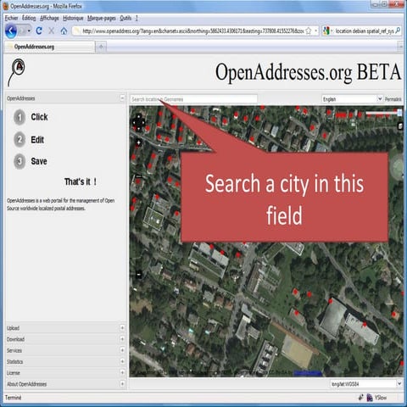This screenshot has width=407, height=407.
Task: Click the OpenAddresses magnifier logo
Action: pos(16,72)
